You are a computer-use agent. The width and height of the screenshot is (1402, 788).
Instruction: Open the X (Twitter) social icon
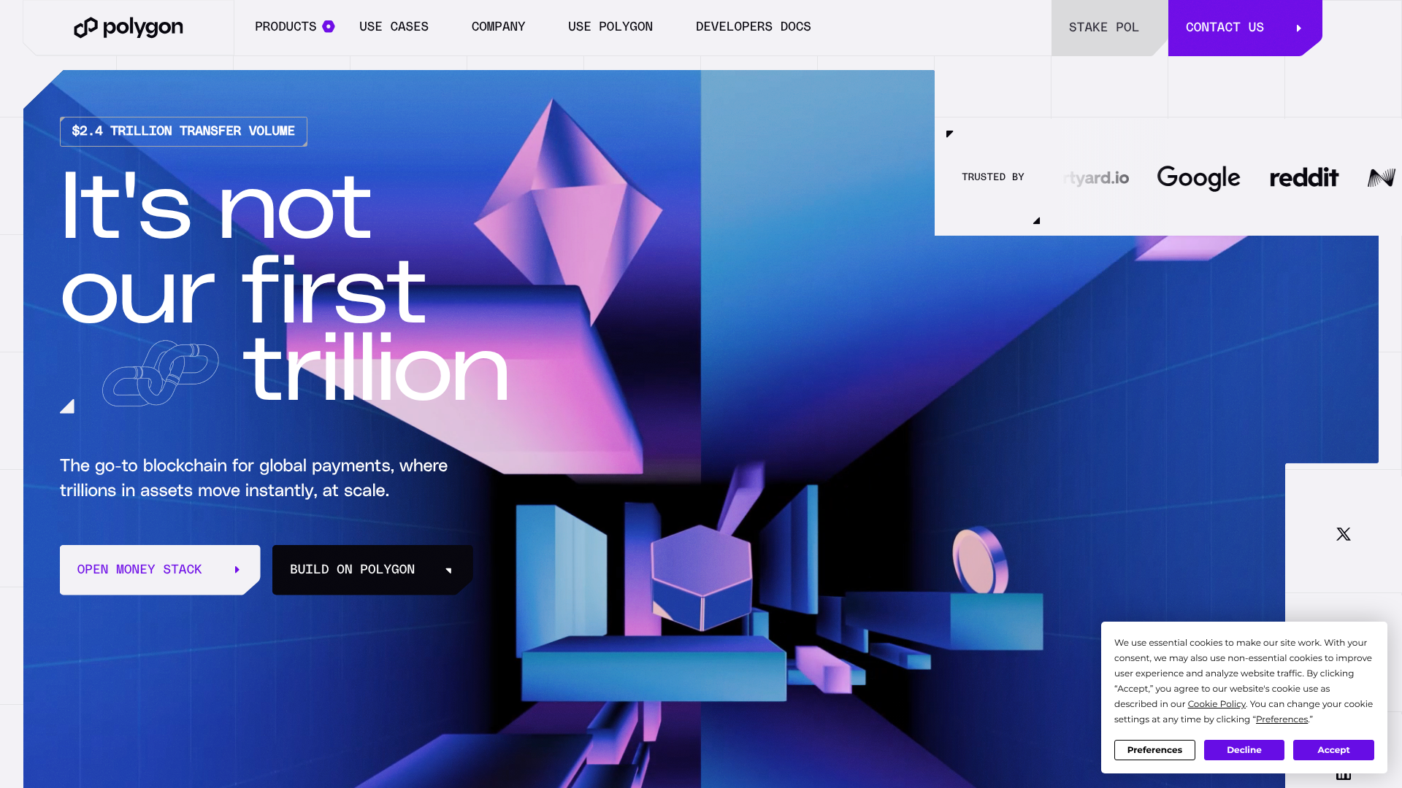(1344, 534)
